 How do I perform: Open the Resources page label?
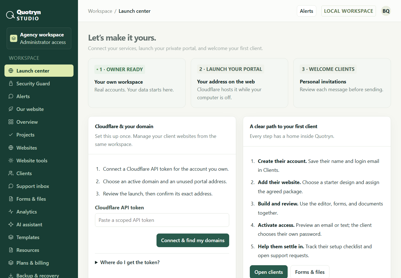pos(28,250)
